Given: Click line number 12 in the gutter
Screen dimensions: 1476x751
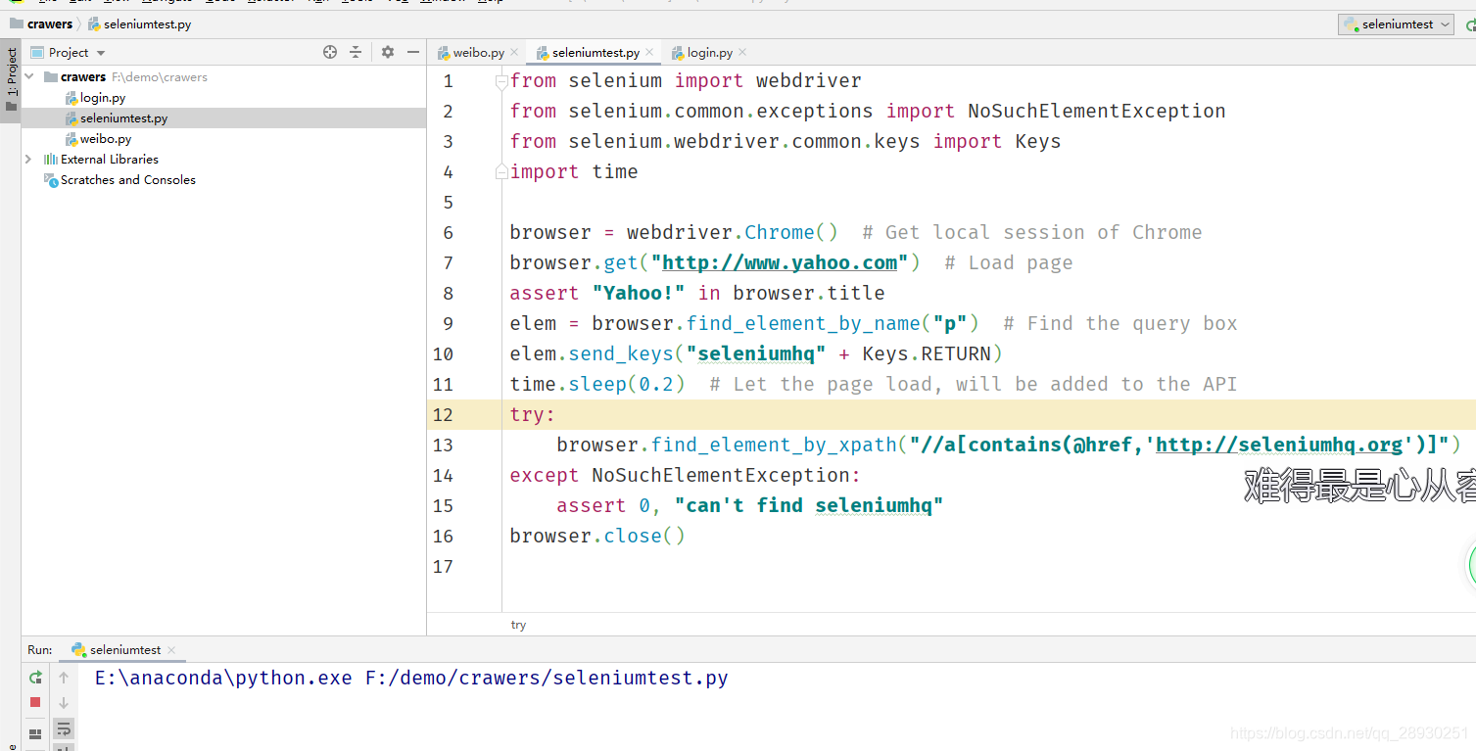Looking at the screenshot, I should (443, 414).
